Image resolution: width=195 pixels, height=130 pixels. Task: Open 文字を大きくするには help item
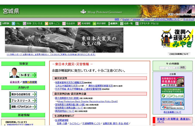pos(149,23)
